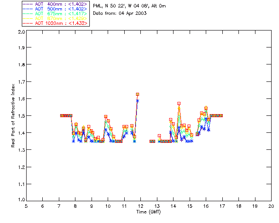Viewport: 279px width, 223px height.
Task: Click y-axis tick label 2.0
Action: [21, 32]
